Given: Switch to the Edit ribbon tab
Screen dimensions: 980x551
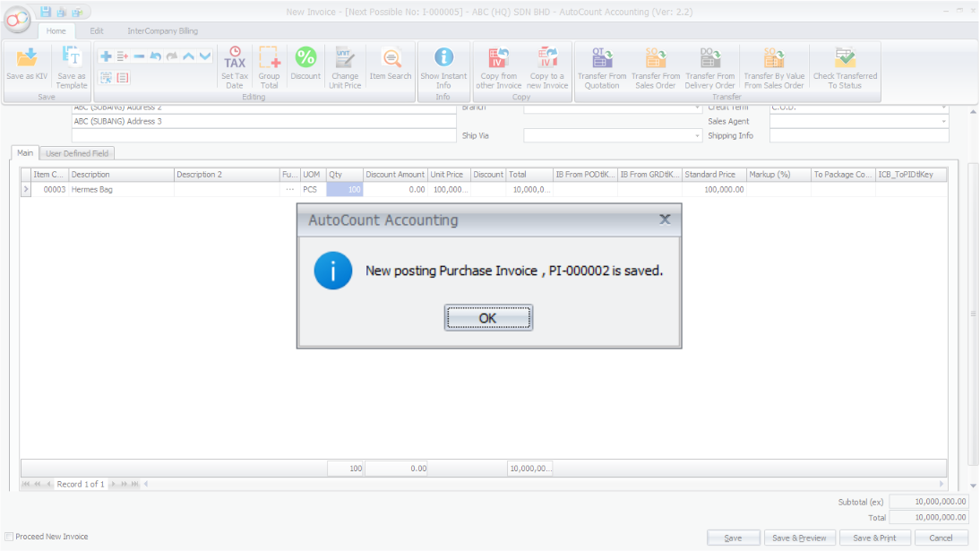Looking at the screenshot, I should pos(97,30).
